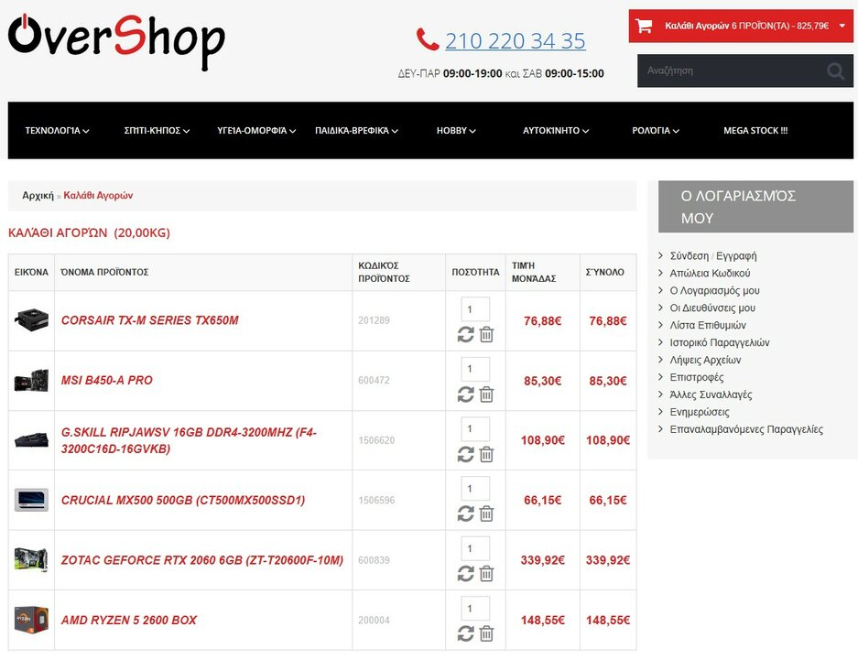This screenshot has width=858, height=659.
Task: Refresh icon for Crucial MX500 row
Action: tap(466, 513)
